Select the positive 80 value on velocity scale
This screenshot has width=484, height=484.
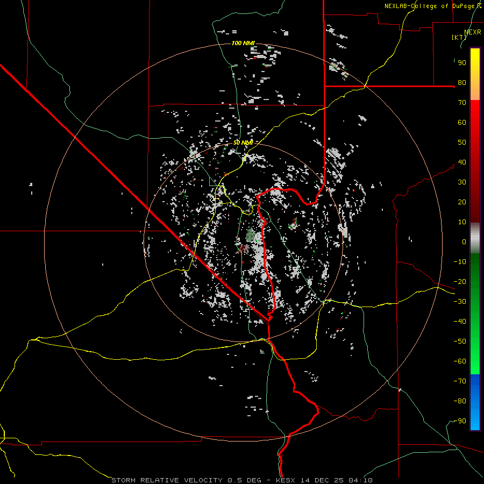[462, 83]
